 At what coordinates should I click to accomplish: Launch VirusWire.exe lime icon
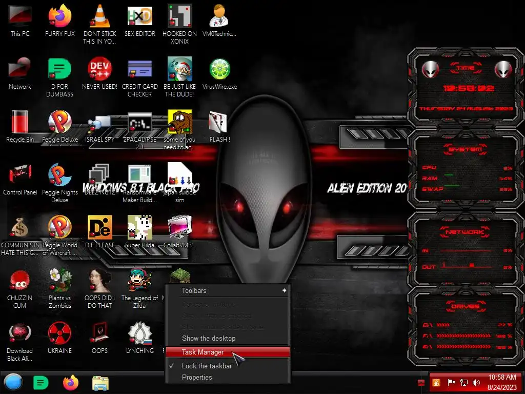click(219, 69)
